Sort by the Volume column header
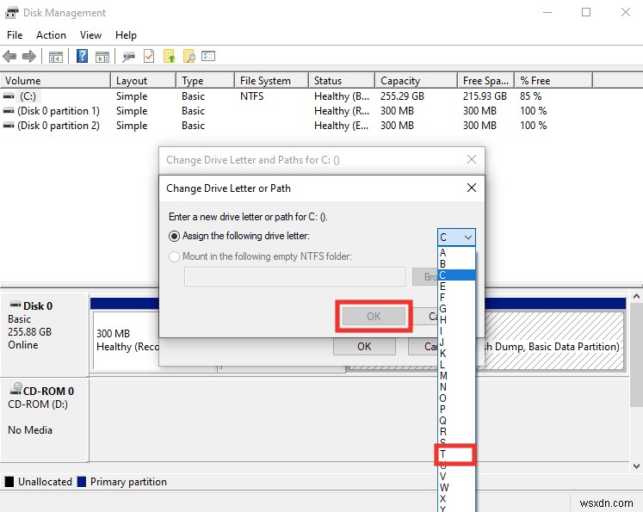The height and width of the screenshot is (512, 643). [x=55, y=81]
